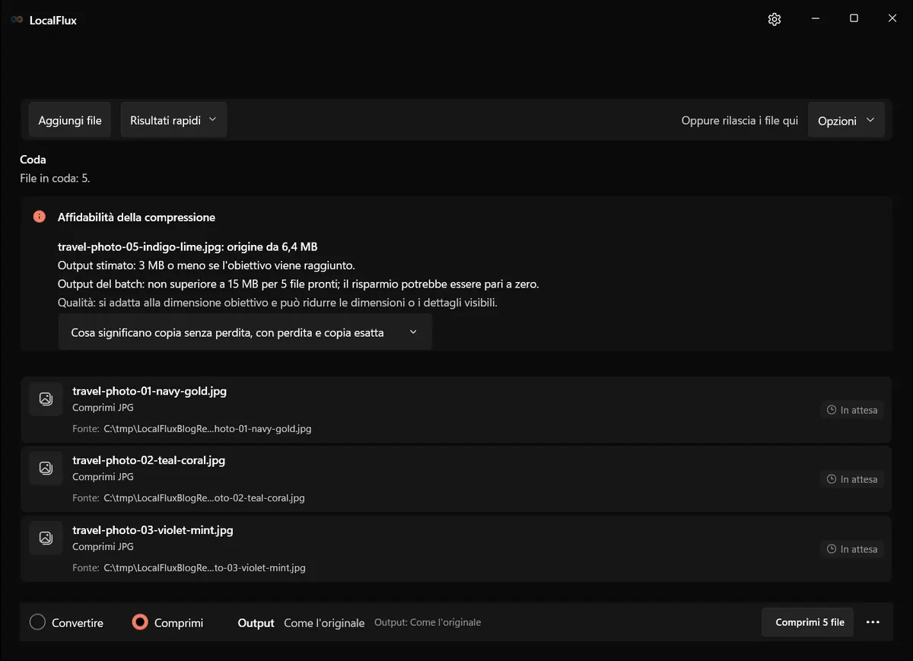Screen dimensions: 913x661
Task: Click the gray Output: Come l'originale note
Action: (428, 622)
